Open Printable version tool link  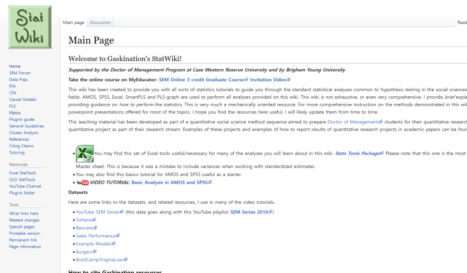[25, 233]
